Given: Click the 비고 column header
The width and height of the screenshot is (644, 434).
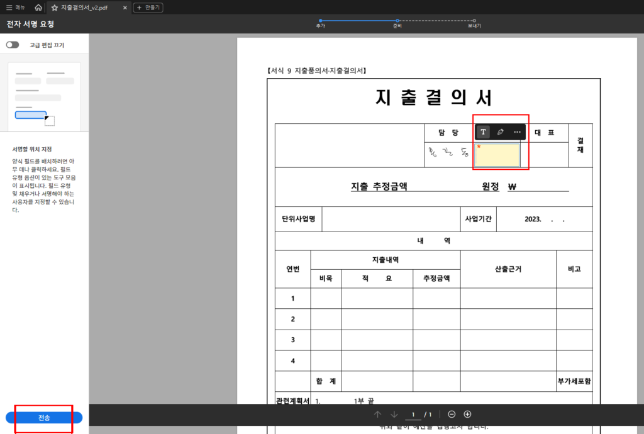Looking at the screenshot, I should [574, 269].
